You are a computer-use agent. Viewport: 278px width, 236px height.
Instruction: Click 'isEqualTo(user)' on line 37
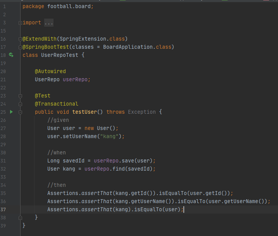pyautogui.click(x=157, y=210)
